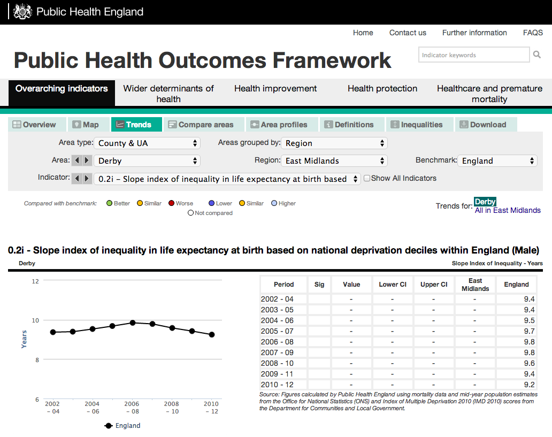Switch to the Inequalities tab
Screen dimensions: 552x437
420,125
